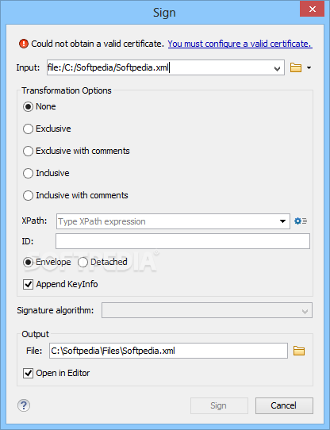Open the Signature algorithm combo box
Screen dimensions: 330x430
pos(207,310)
